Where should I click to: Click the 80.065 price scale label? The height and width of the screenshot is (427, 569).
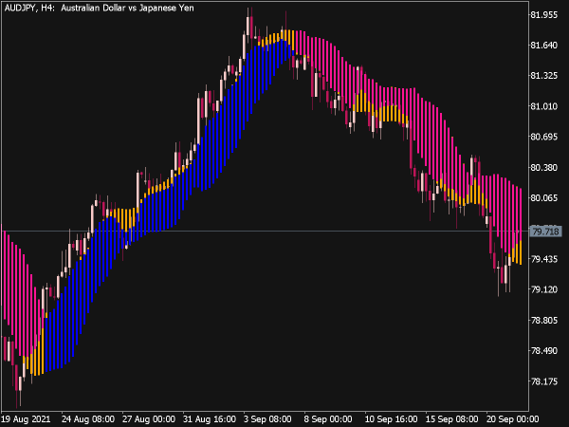[544, 198]
